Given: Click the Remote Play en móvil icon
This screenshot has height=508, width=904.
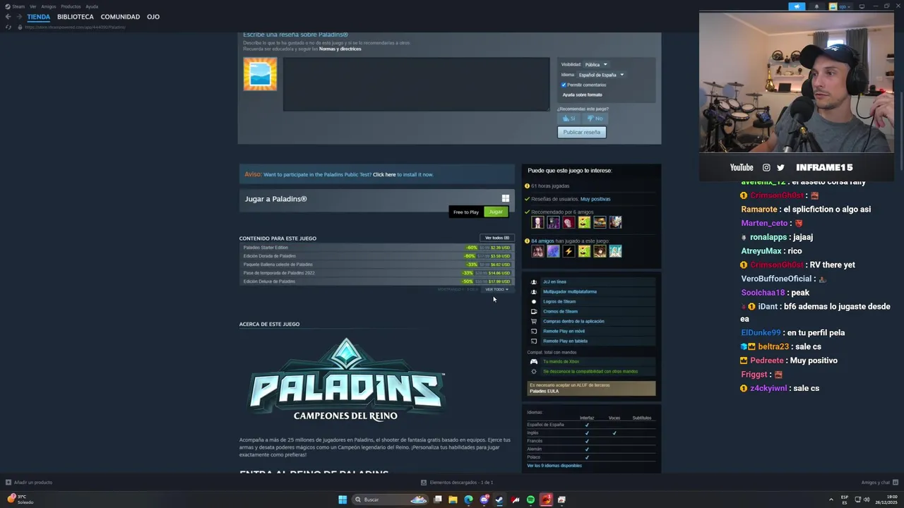Looking at the screenshot, I should (x=534, y=331).
